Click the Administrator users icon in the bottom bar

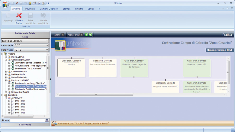click(x=54, y=123)
